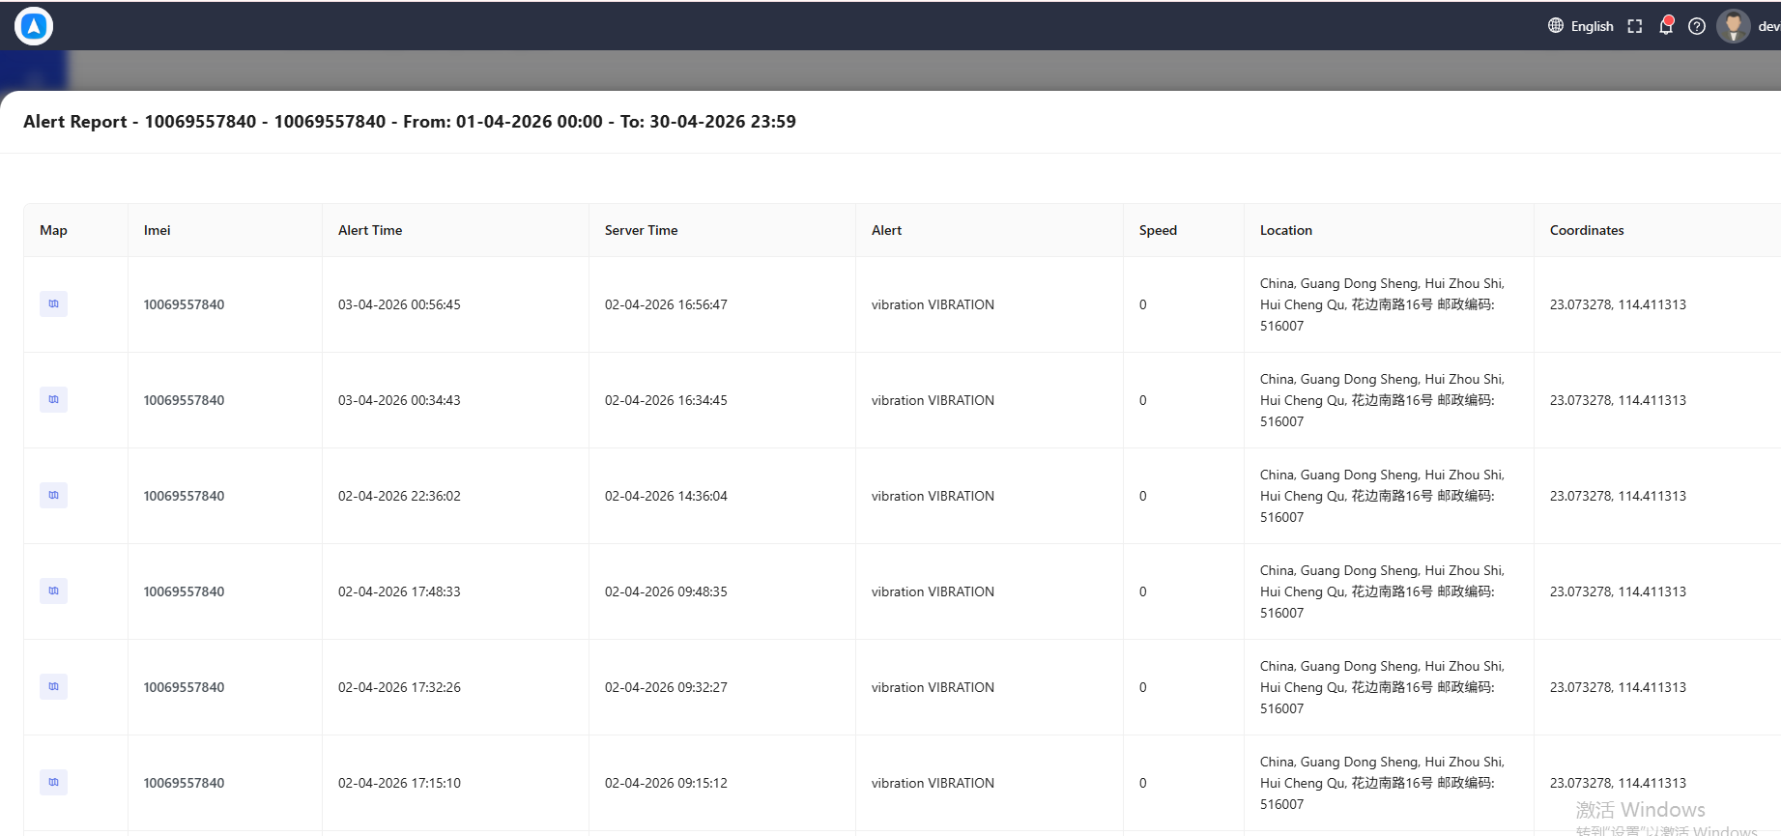Click alert time 02-04-2026 17:32:26

(399, 687)
